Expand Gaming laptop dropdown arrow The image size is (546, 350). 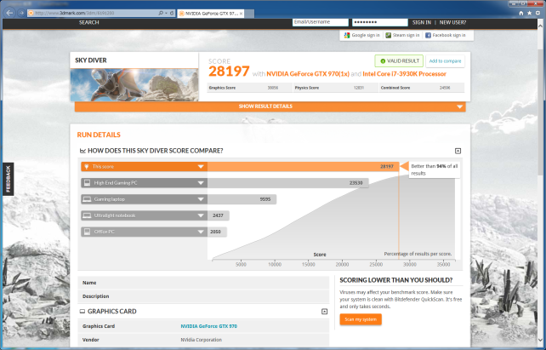[x=201, y=199]
